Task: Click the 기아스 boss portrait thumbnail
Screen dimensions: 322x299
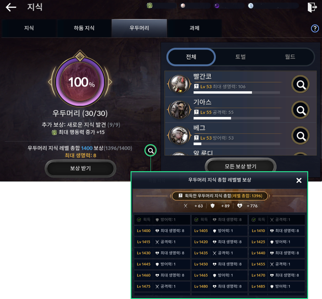Action: (x=179, y=110)
